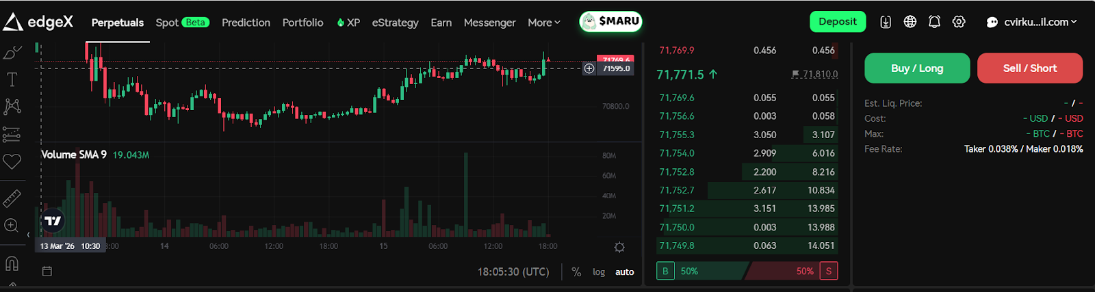Toggle log scale on chart
The width and height of the screenshot is (1095, 292).
tap(599, 272)
